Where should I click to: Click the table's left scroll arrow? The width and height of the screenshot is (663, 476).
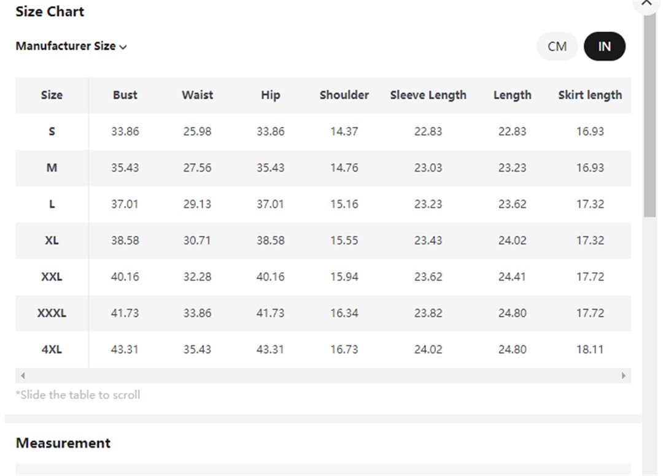(x=23, y=375)
